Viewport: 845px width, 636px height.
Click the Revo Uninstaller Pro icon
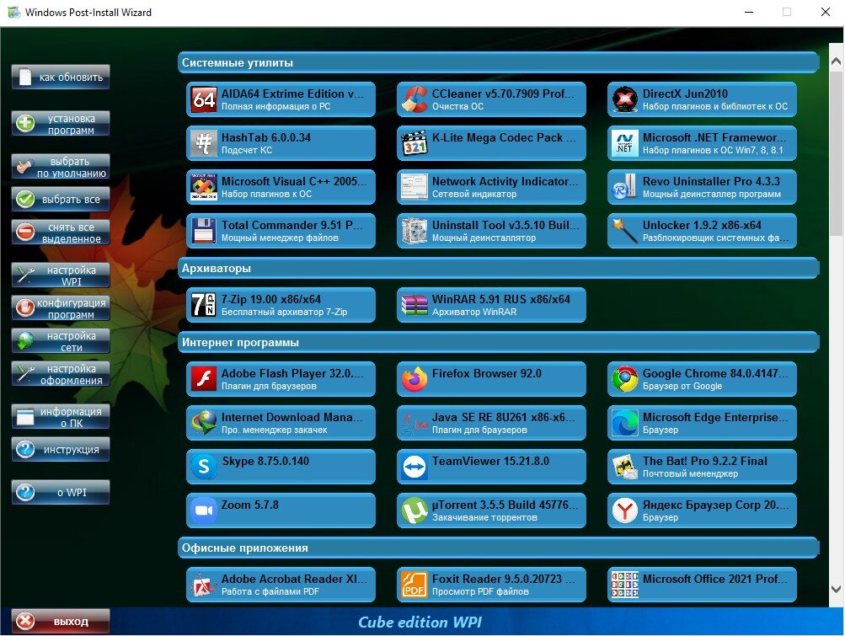click(625, 188)
